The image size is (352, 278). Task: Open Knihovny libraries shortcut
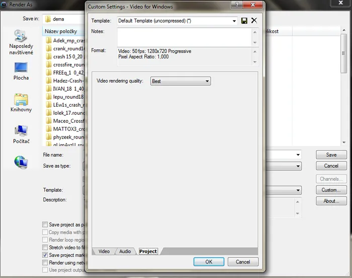tap(21, 102)
